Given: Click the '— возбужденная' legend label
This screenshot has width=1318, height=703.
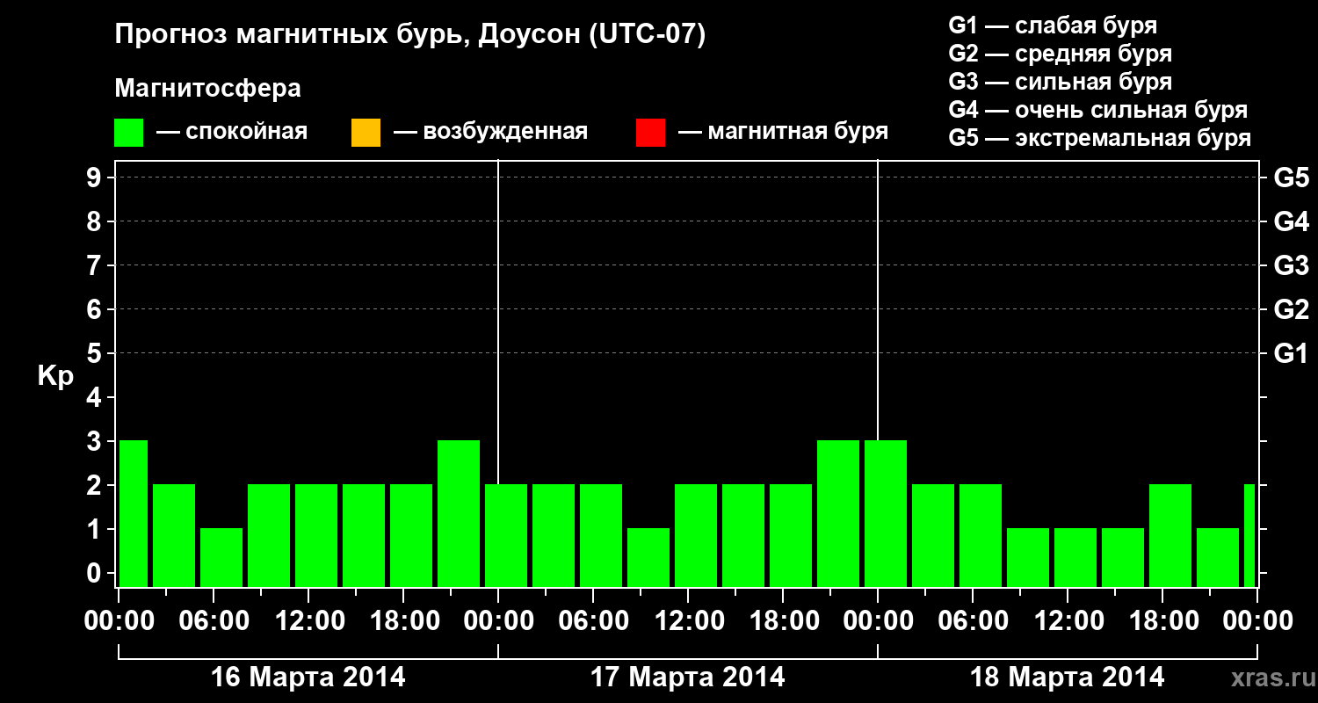Looking at the screenshot, I should click(x=490, y=132).
